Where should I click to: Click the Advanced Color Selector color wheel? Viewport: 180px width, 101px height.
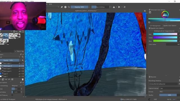pos(165,14)
